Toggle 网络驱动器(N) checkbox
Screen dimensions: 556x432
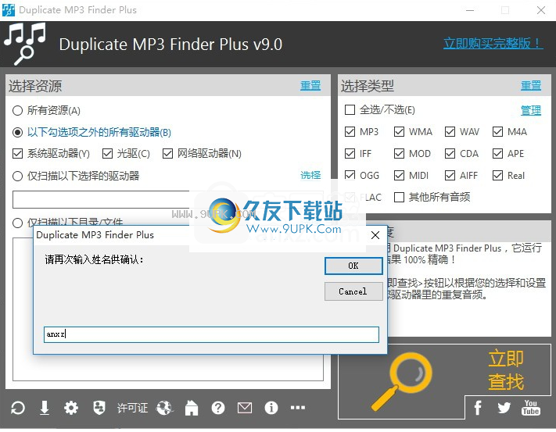(x=167, y=154)
